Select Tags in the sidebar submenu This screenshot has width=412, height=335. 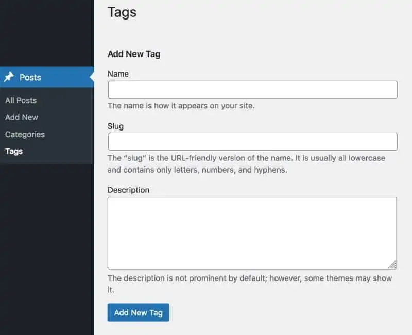(14, 151)
